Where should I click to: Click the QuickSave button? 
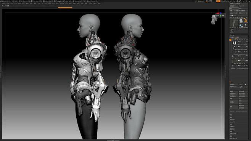point(201,1)
